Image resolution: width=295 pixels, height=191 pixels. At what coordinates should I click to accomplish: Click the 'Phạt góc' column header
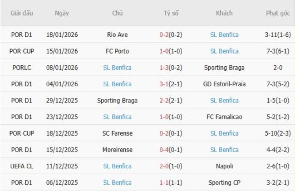pyautogui.click(x=278, y=13)
